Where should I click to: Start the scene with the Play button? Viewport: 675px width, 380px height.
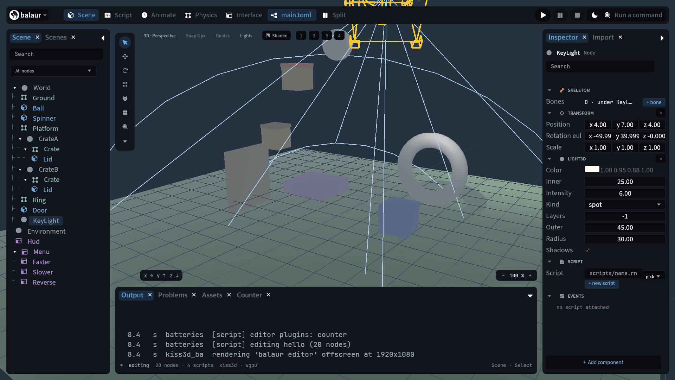pyautogui.click(x=543, y=15)
